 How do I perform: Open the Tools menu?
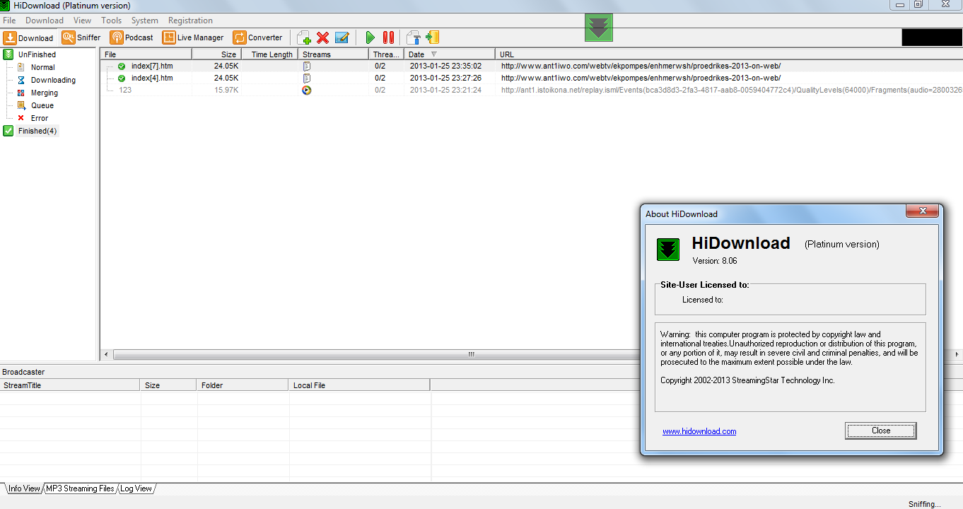(112, 21)
